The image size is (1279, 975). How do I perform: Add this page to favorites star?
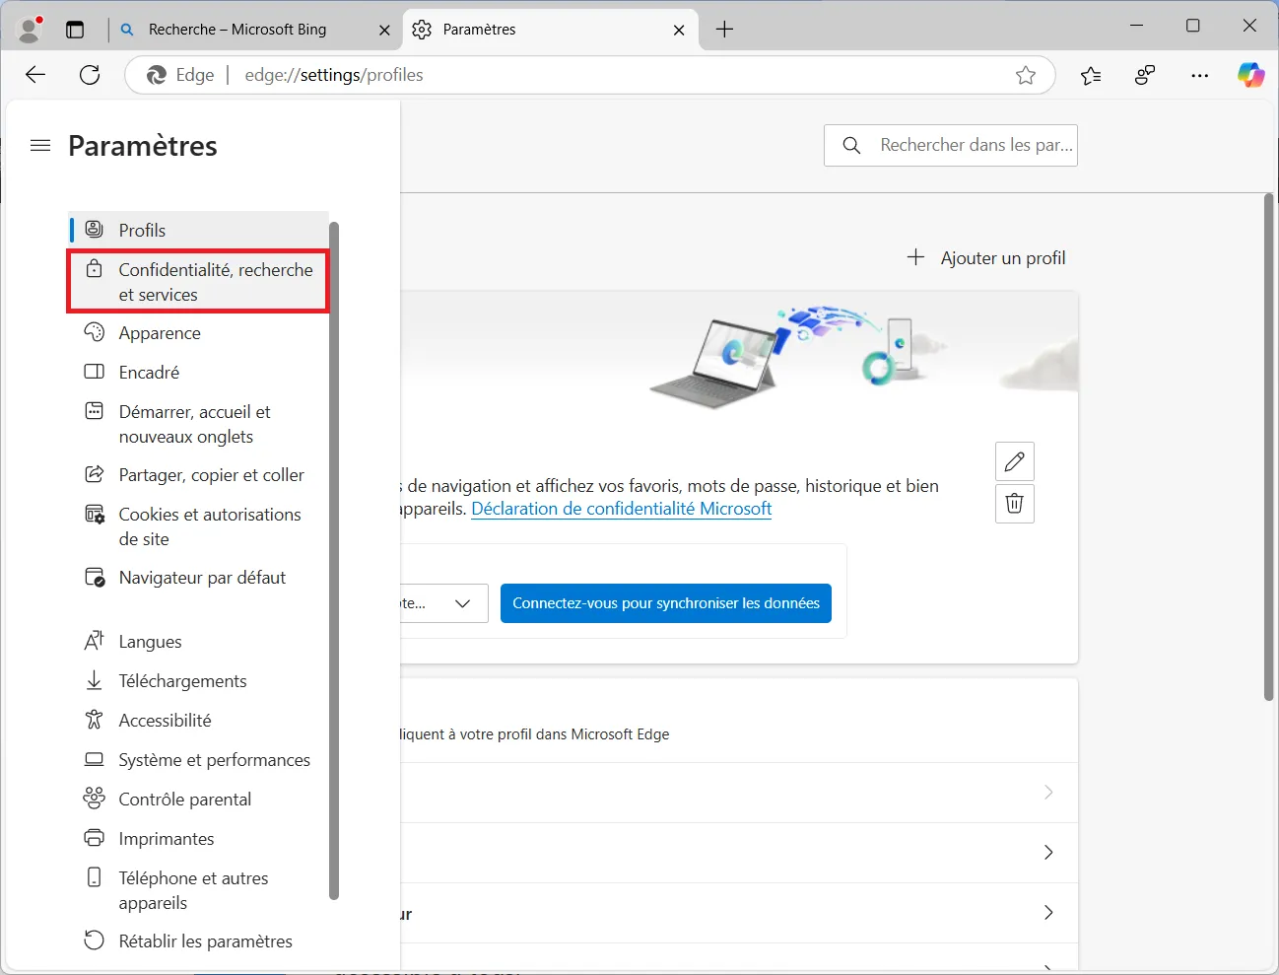tap(1026, 75)
